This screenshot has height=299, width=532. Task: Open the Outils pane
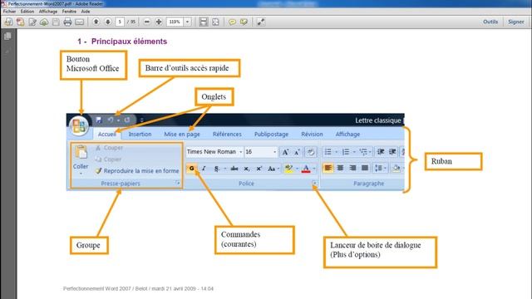(490, 22)
